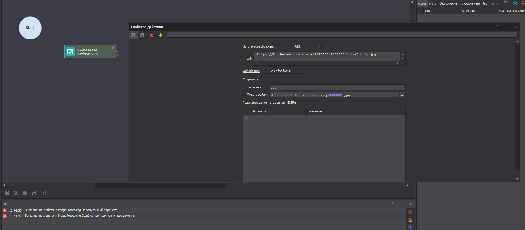Click the padlock icon below canvas
525x230 pixels.
[x=34, y=193]
